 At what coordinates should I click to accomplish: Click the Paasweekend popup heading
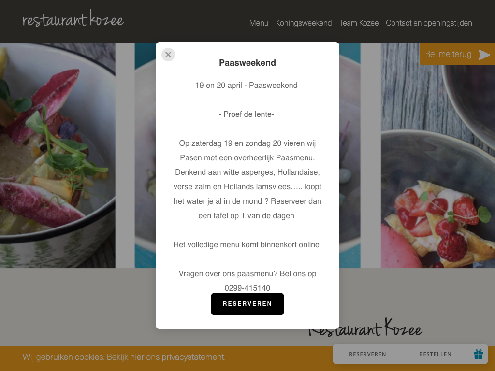247,63
